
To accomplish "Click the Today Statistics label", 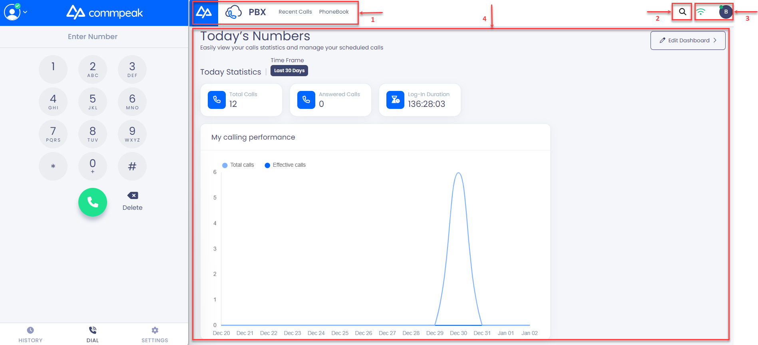I will coord(231,72).
